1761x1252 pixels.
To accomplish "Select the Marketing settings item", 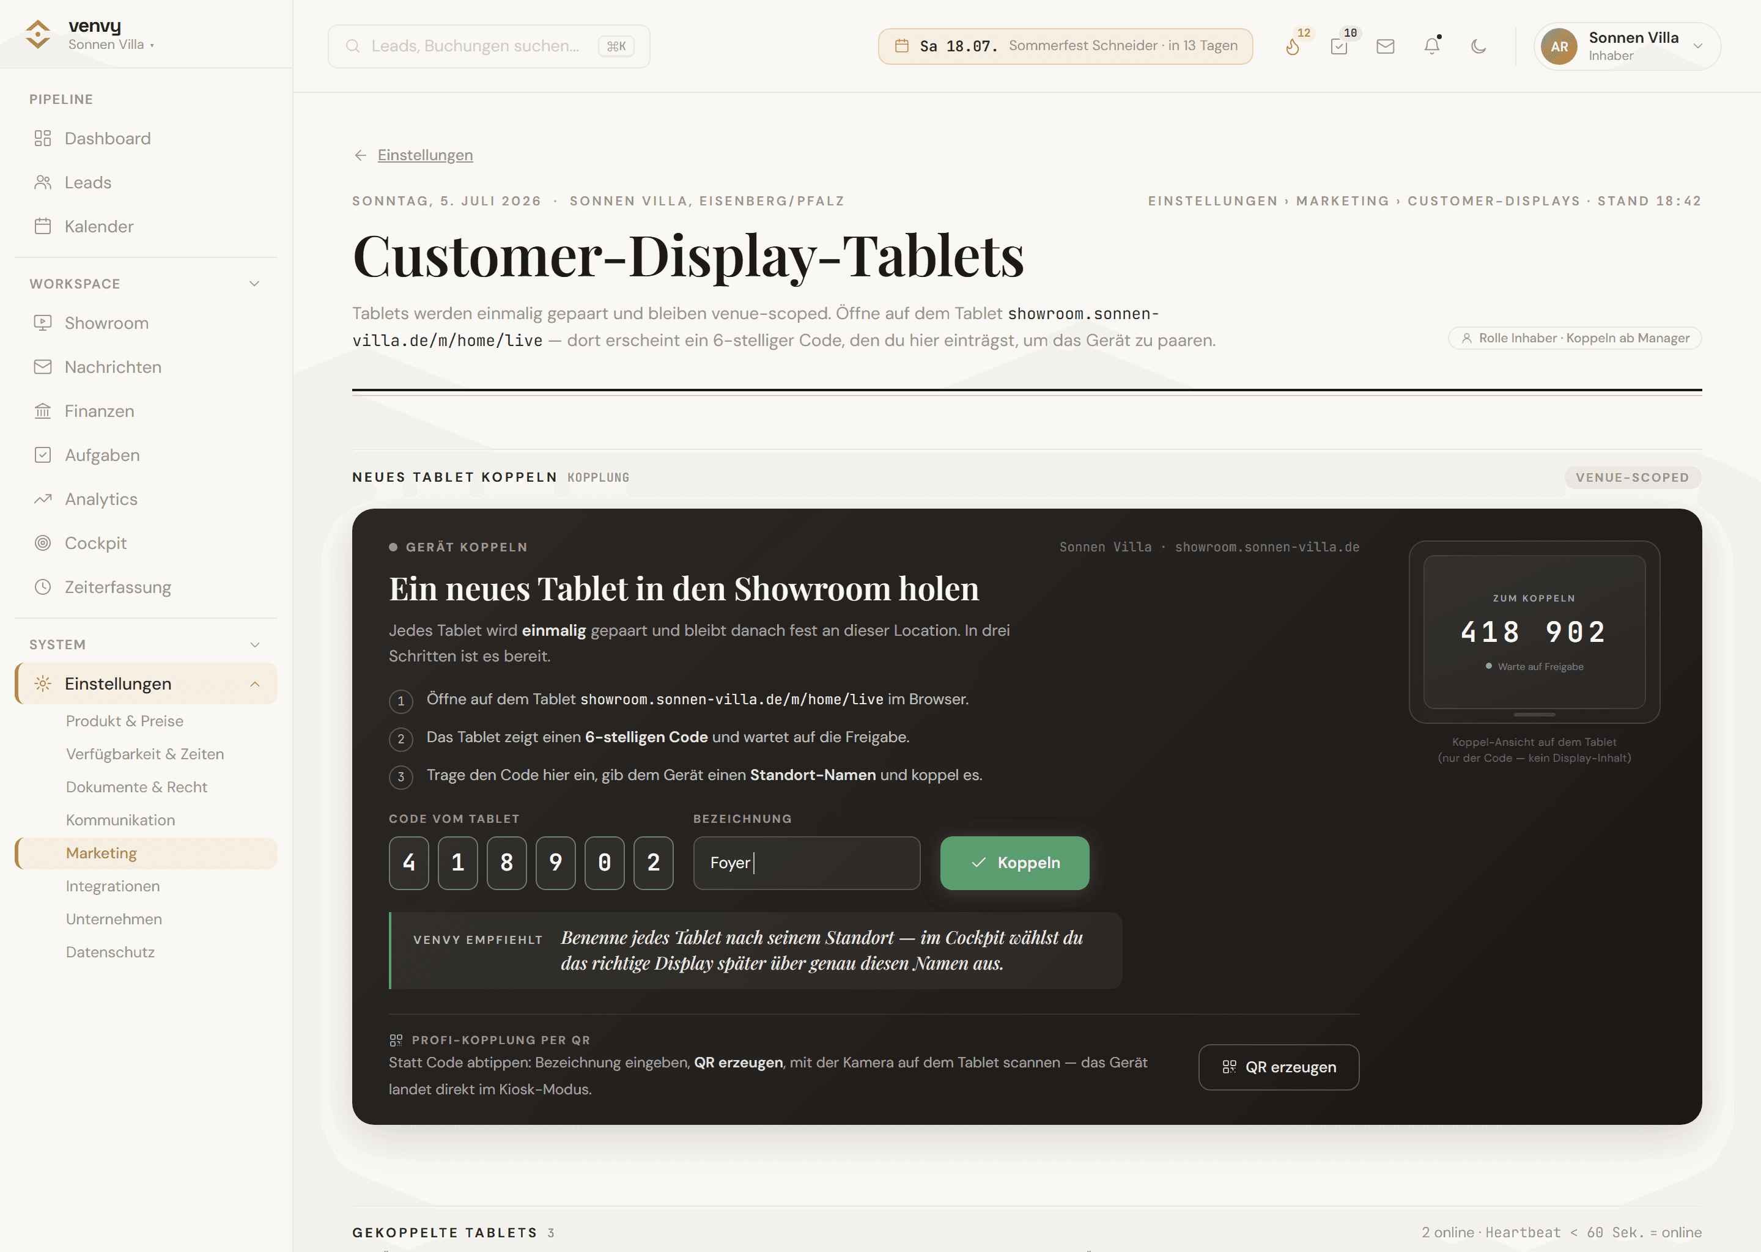I will click(146, 853).
